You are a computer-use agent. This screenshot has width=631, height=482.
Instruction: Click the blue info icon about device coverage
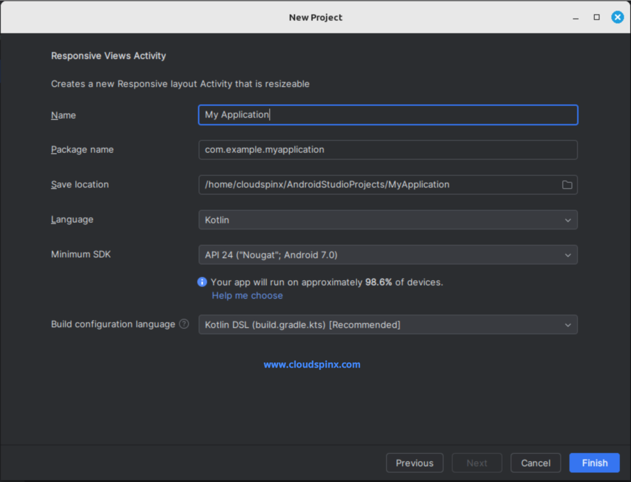coord(202,282)
